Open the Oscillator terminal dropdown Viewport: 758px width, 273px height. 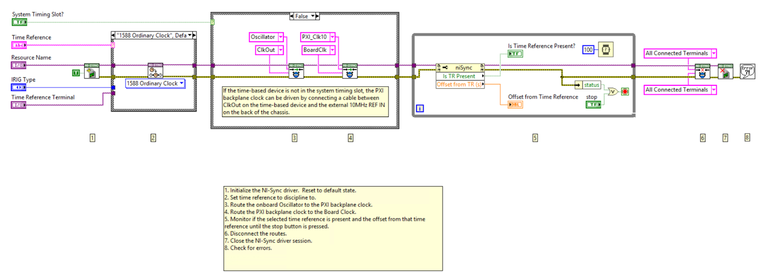click(x=280, y=37)
